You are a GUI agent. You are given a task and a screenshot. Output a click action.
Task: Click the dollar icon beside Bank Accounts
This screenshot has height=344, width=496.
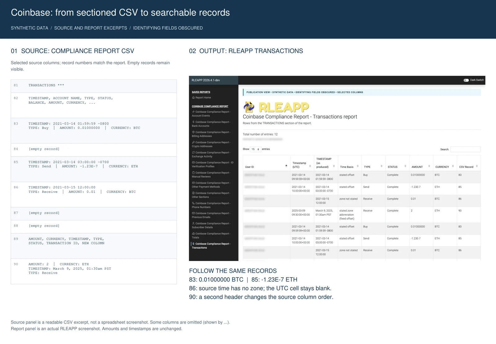click(x=193, y=122)
